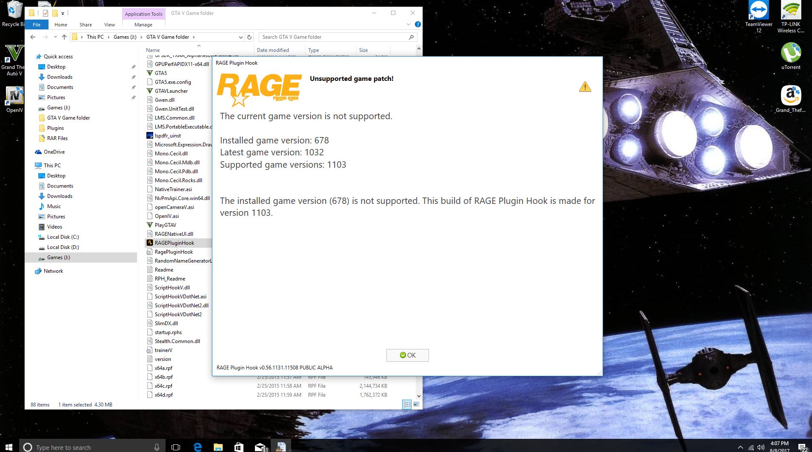Select the ScriptHookV.dll file
The height and width of the screenshot is (452, 812).
coord(172,287)
